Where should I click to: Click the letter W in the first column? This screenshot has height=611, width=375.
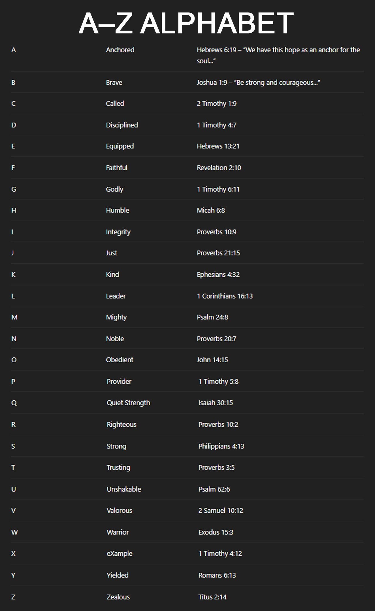click(14, 532)
